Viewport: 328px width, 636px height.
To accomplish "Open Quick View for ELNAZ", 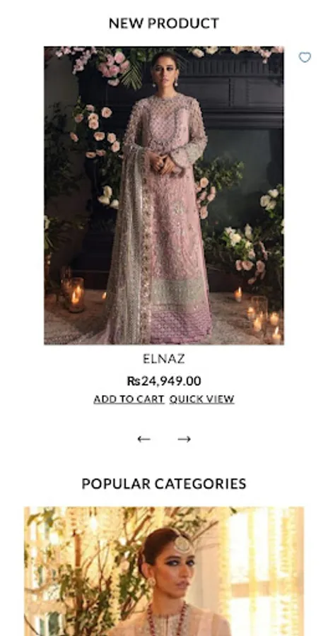I will pos(201,399).
